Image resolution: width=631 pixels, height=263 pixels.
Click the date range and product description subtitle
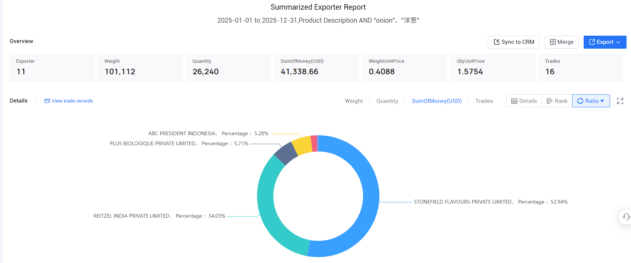coord(318,20)
